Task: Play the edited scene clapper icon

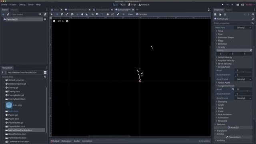Action: pyautogui.click(x=238, y=4)
